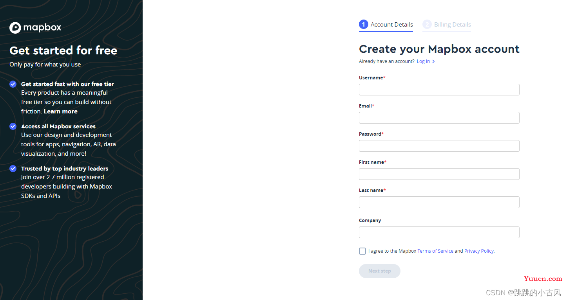Screen dimensions: 567x300
Task: Open the Privacy Policy link
Action: (x=479, y=251)
